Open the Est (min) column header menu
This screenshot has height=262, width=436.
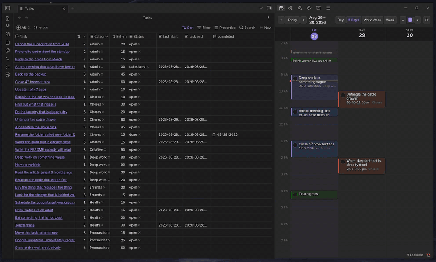[x=119, y=36]
